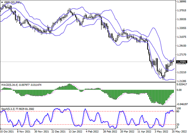This screenshot has height=134, width=188.
Task: Click the 8 Nov 2021 date label
Action: 24,132
